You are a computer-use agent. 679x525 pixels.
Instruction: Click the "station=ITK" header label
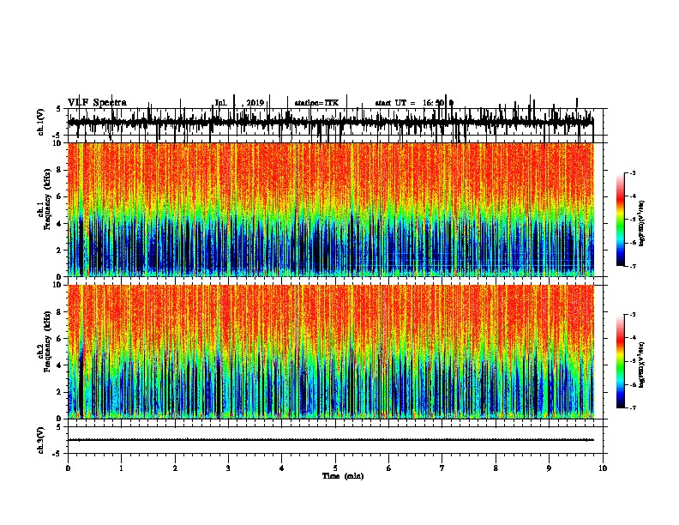[x=316, y=103]
